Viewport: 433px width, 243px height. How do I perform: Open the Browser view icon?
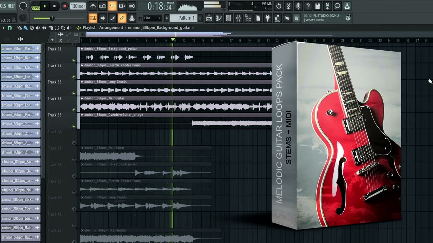click(248, 18)
